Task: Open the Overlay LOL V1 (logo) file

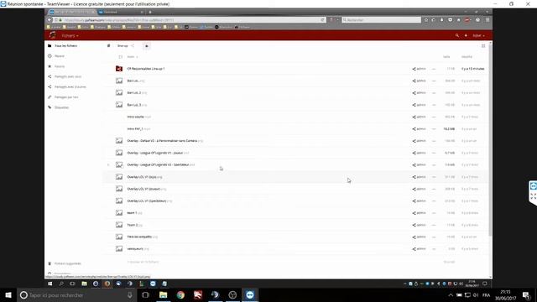Action: point(144,177)
